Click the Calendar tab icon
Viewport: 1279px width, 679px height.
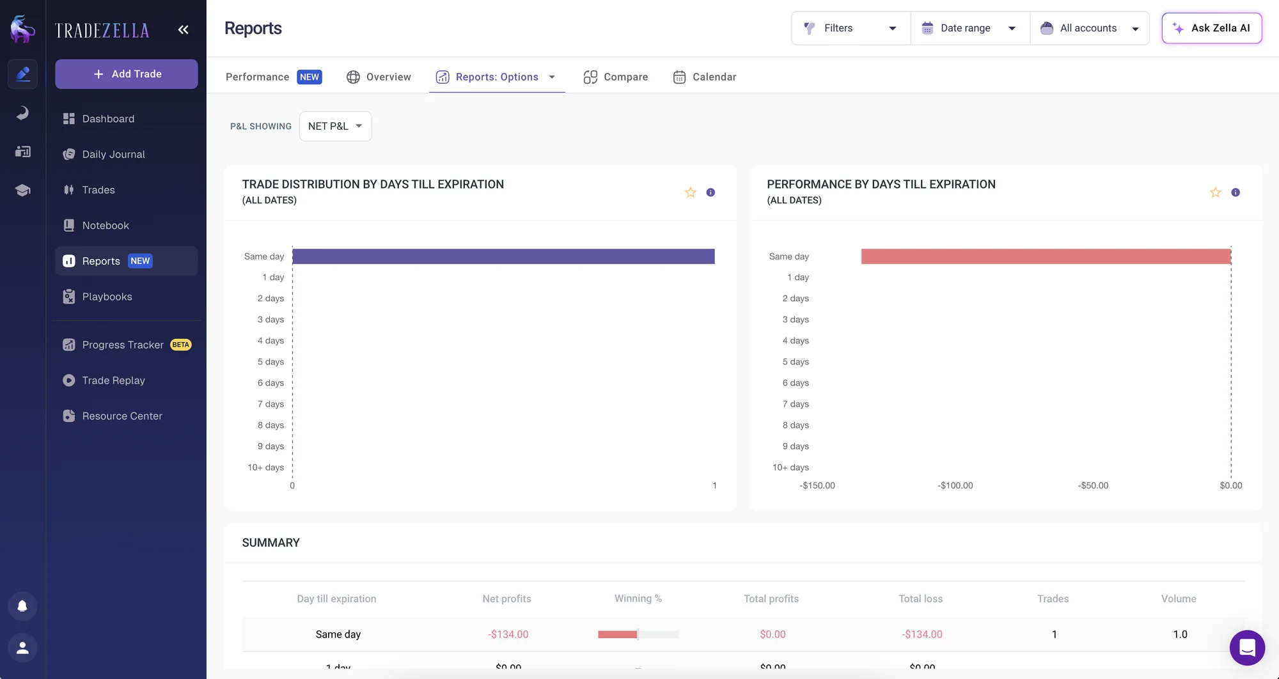pyautogui.click(x=680, y=77)
